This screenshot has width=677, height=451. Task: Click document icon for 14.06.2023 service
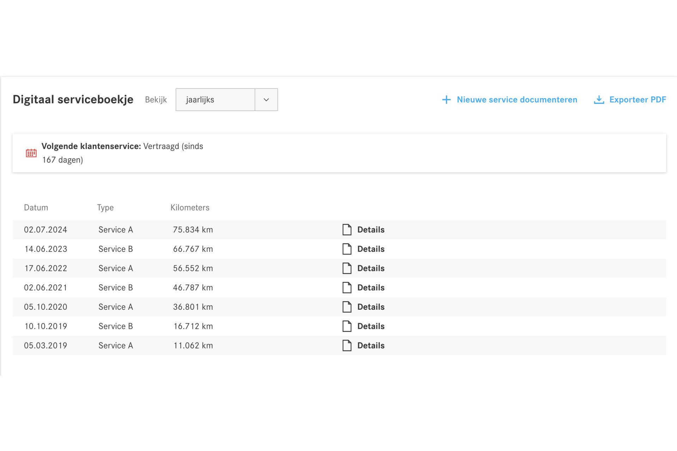[x=347, y=249]
